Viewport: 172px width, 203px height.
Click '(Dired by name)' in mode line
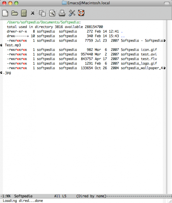tap(91, 196)
